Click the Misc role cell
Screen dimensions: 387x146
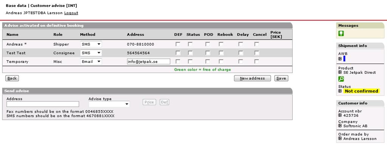pyautogui.click(x=58, y=62)
